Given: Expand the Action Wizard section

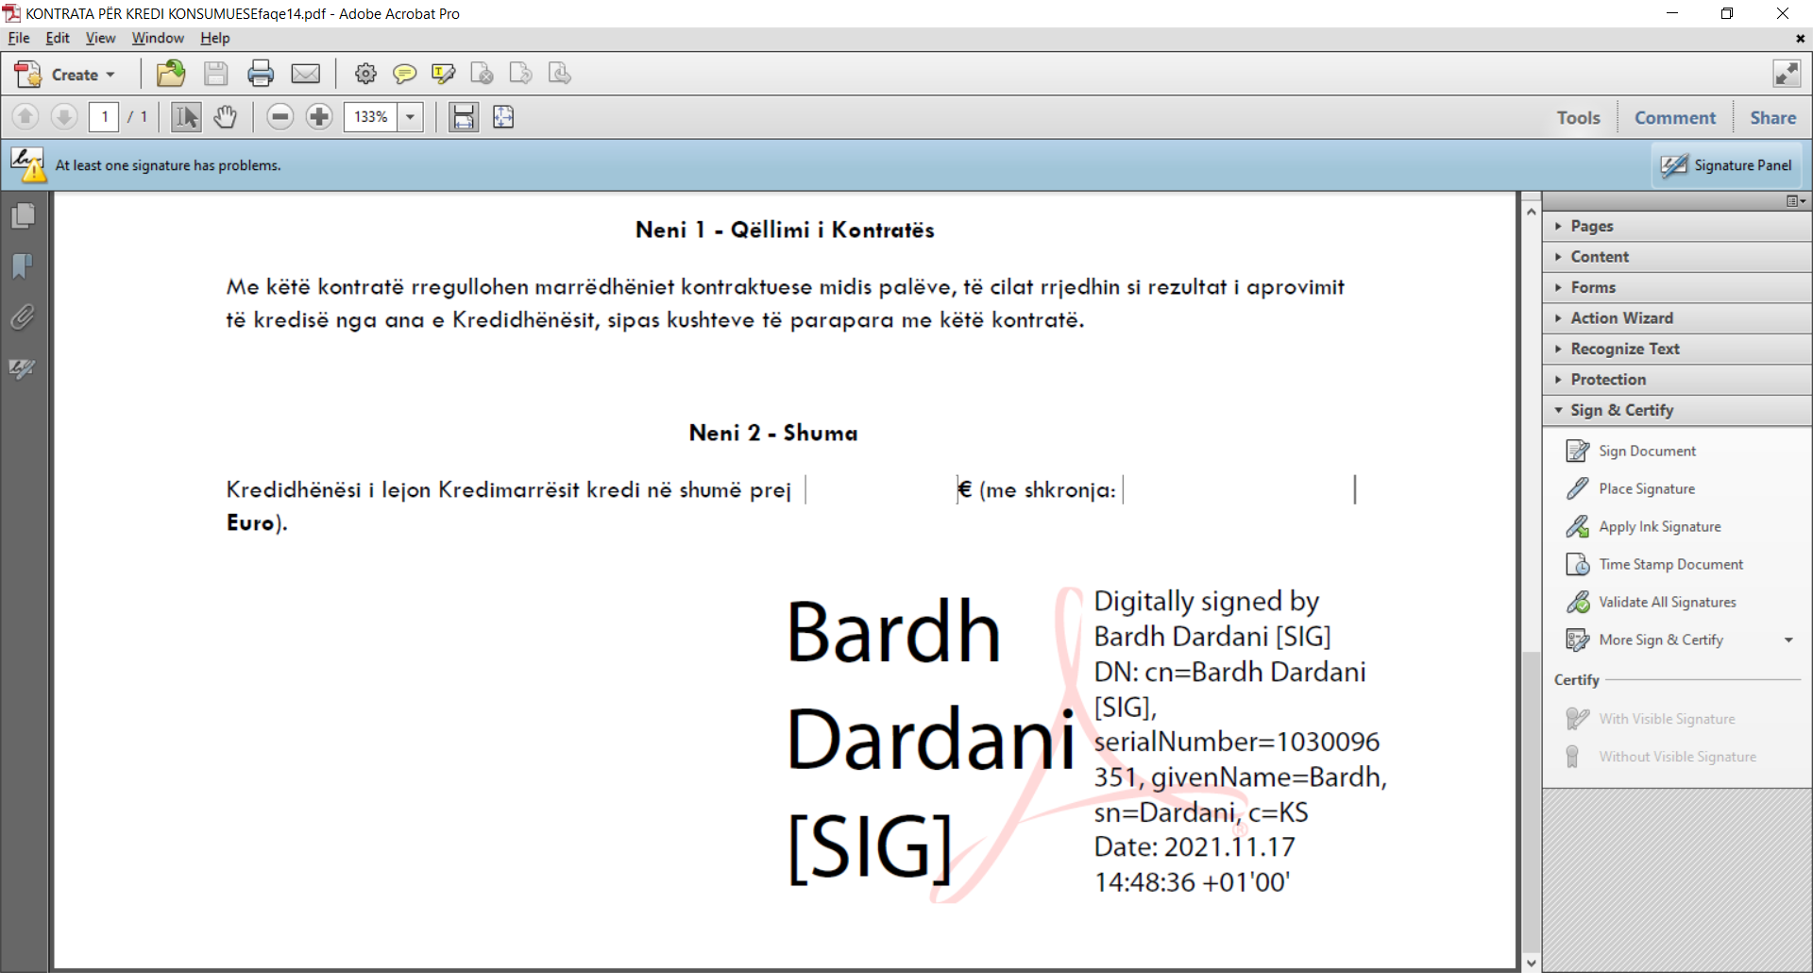Looking at the screenshot, I should pos(1677,318).
